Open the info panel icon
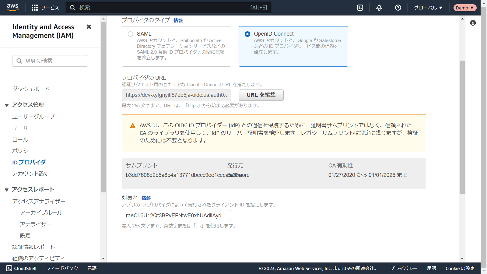Image resolution: width=487 pixels, height=274 pixels. (x=473, y=23)
